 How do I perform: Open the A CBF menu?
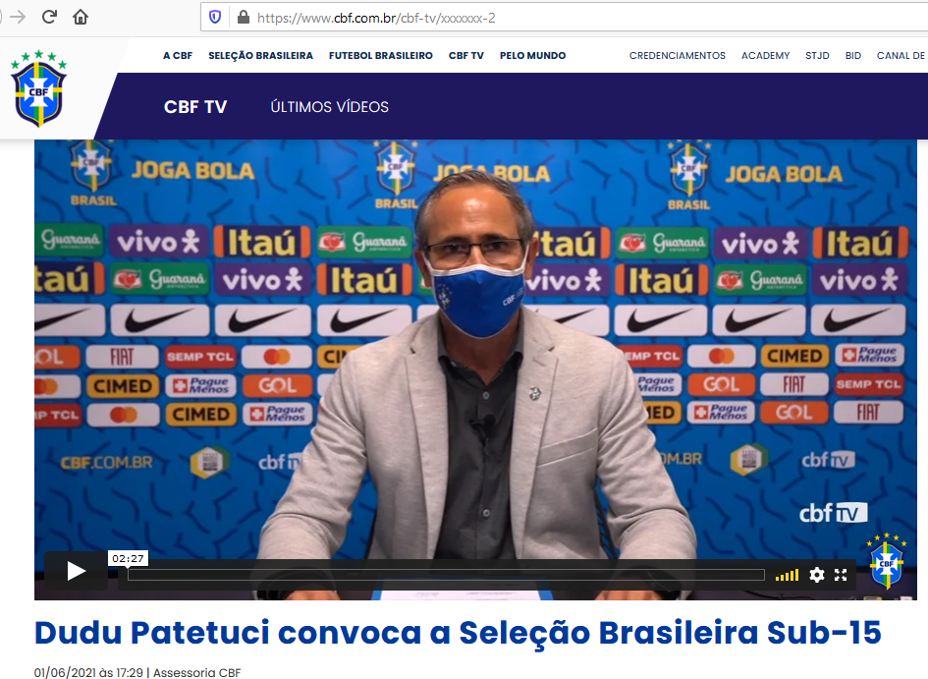click(x=178, y=56)
